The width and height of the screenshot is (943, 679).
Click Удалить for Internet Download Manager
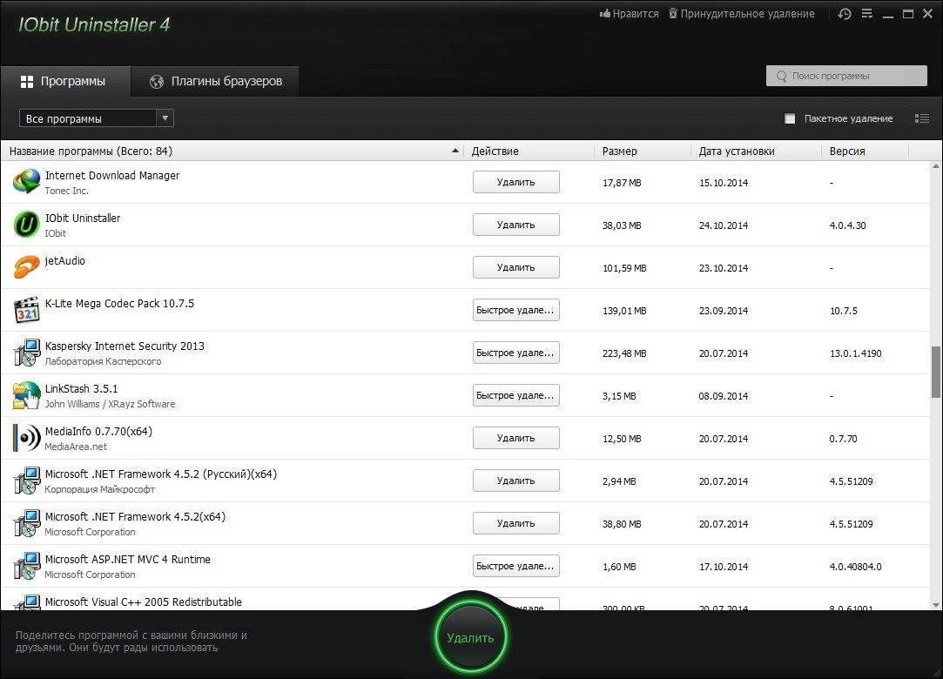[516, 182]
